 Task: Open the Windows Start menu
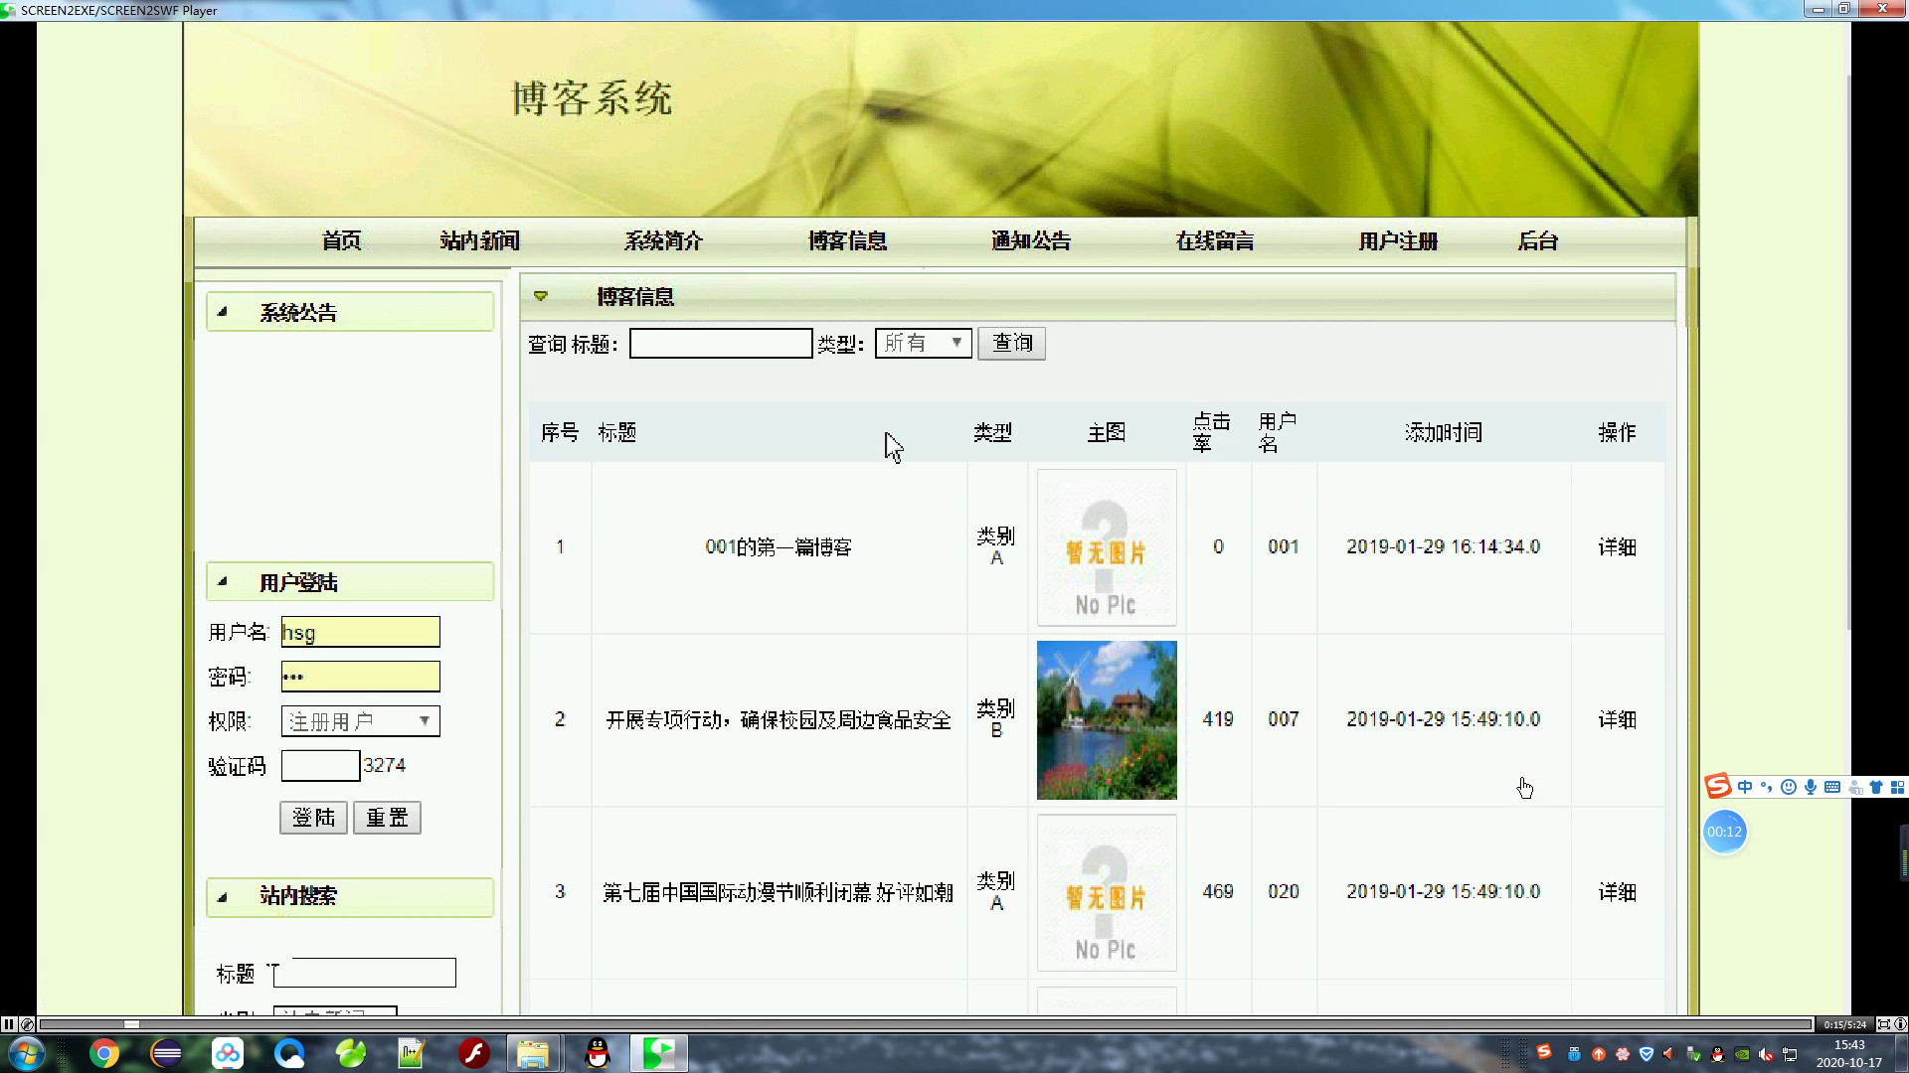[26, 1053]
